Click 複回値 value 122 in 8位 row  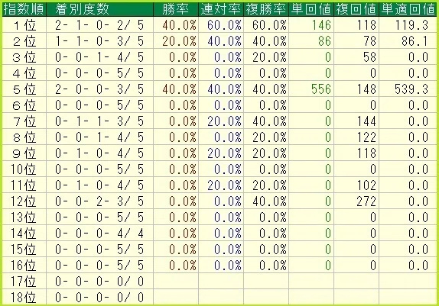[x=366, y=137]
